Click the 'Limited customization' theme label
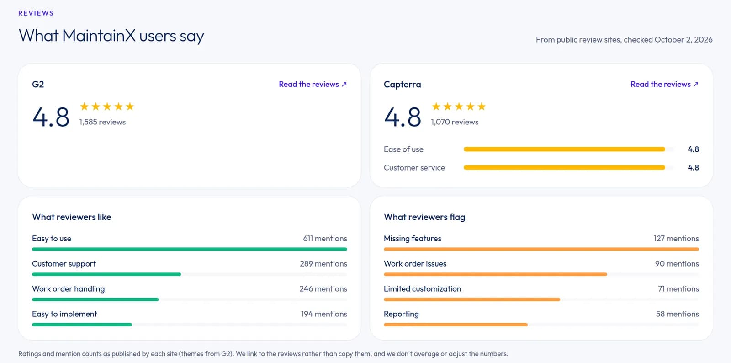731x363 pixels. pyautogui.click(x=423, y=289)
